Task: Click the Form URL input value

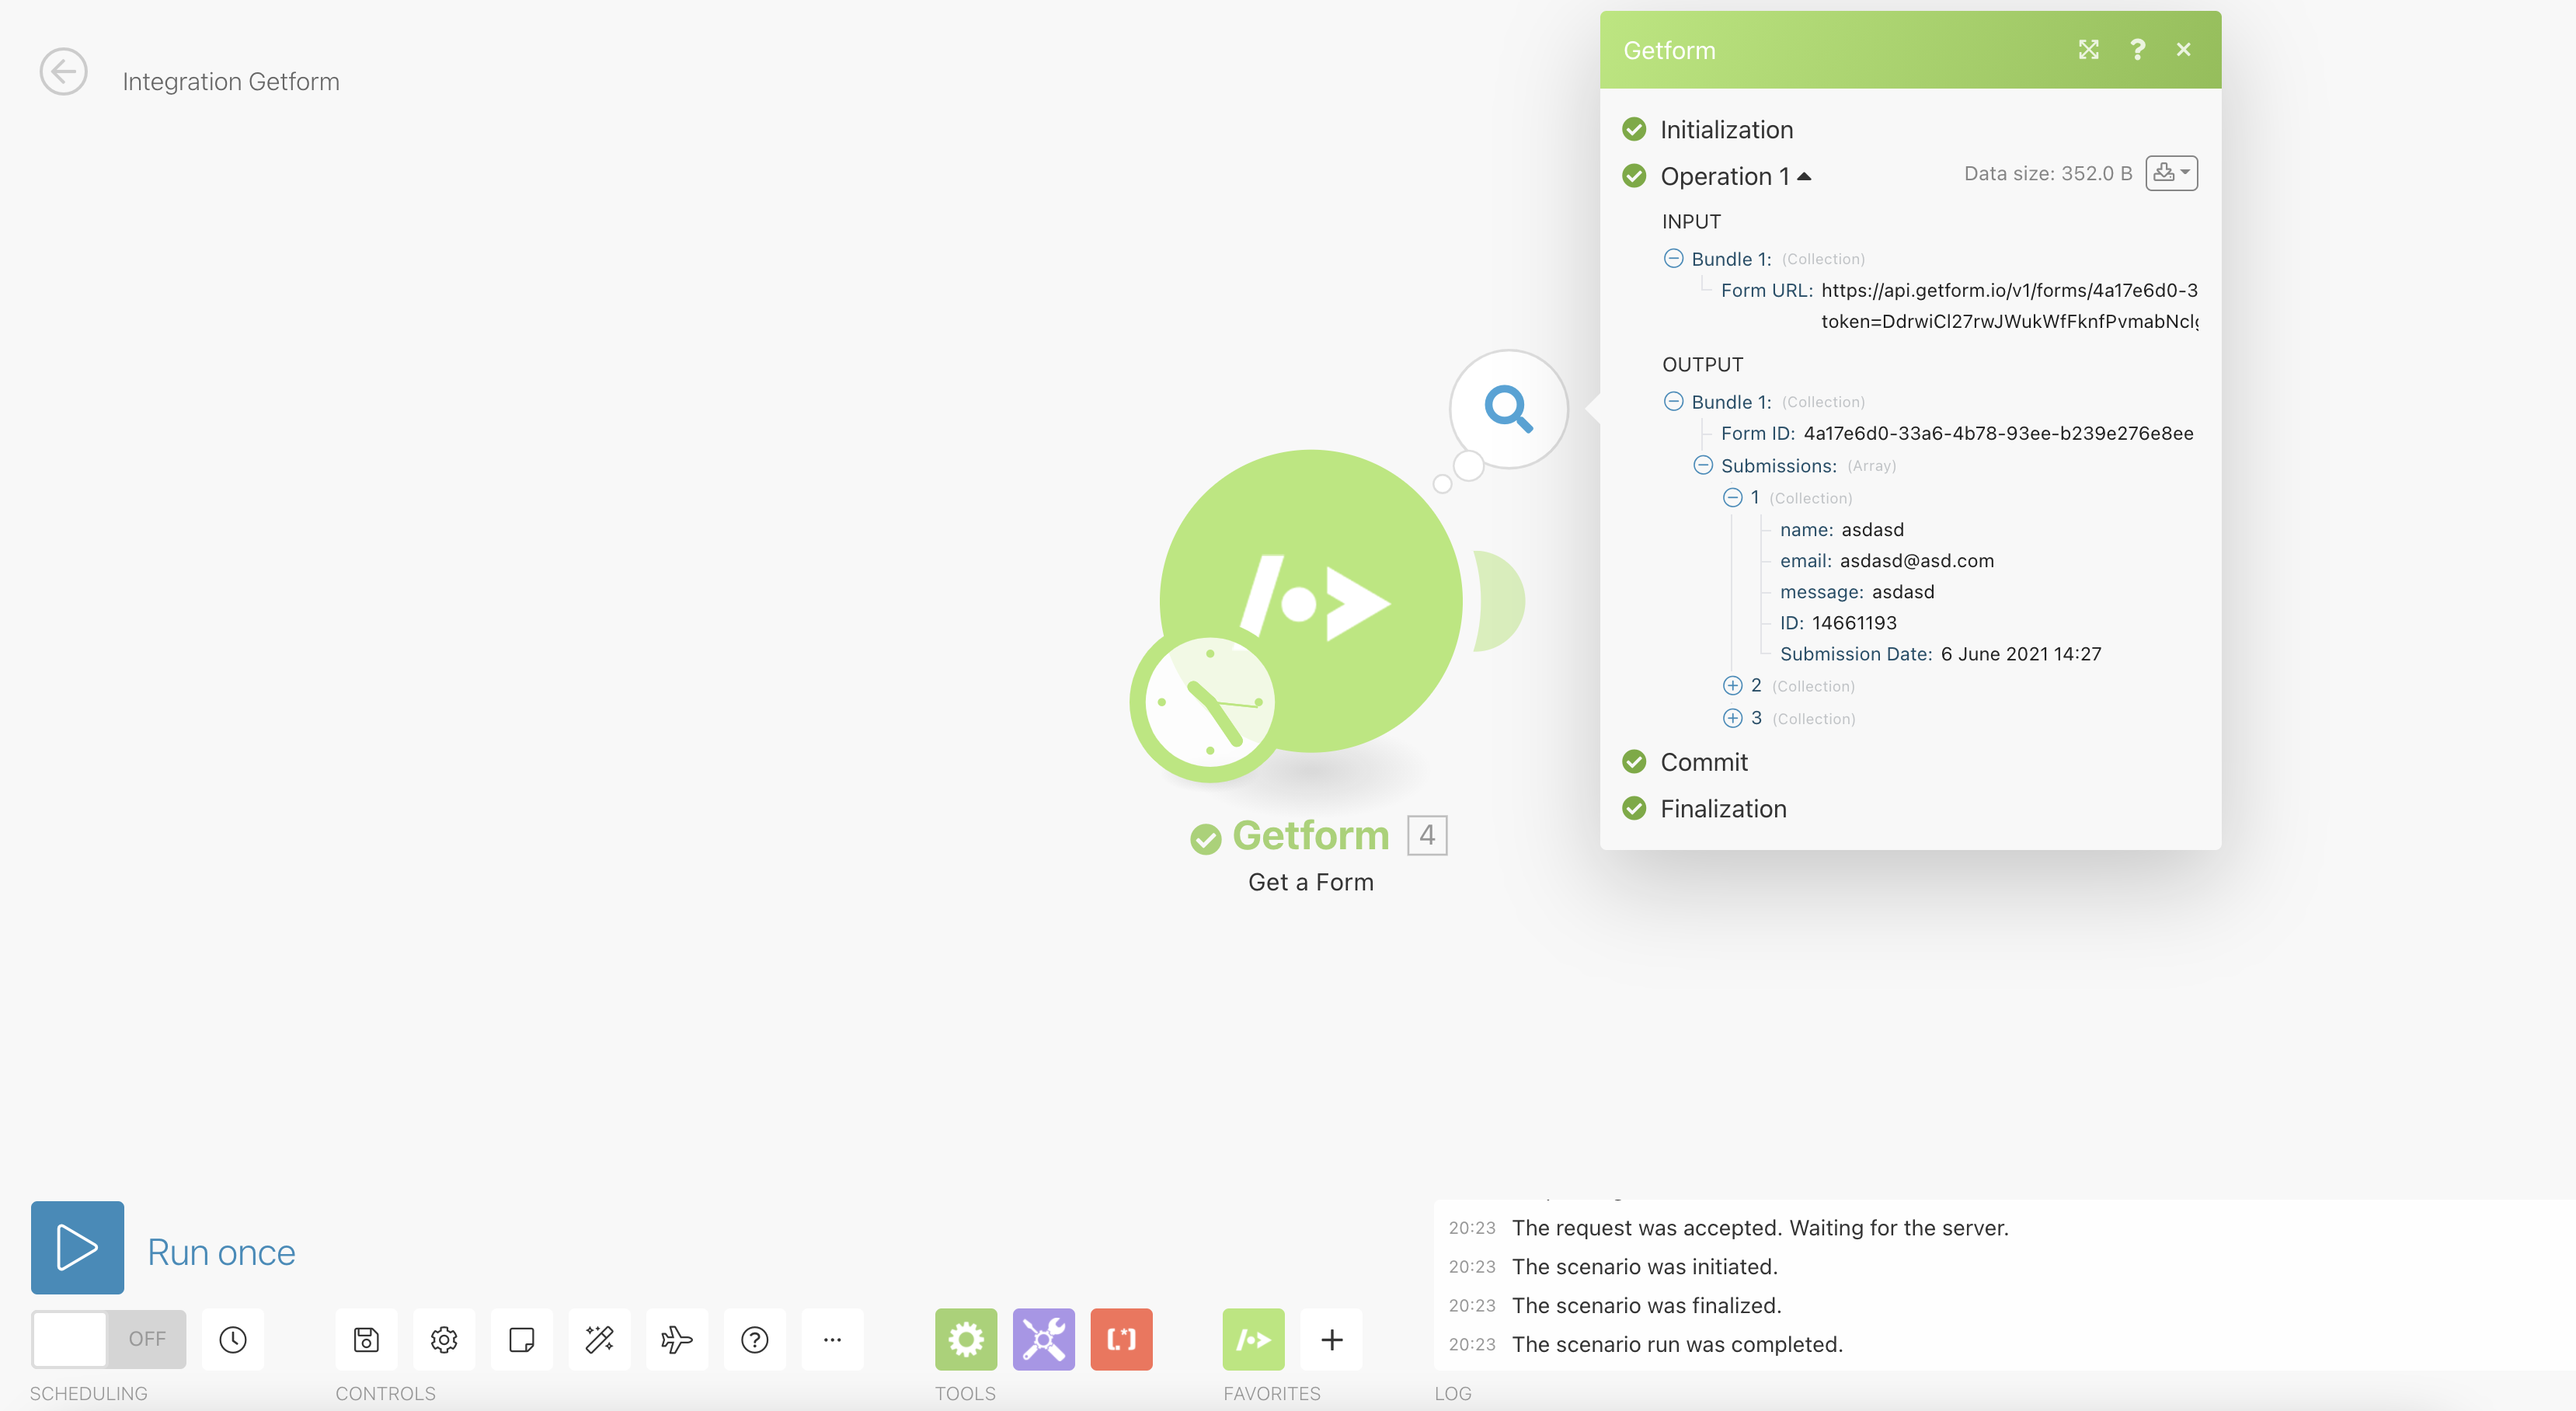Action: tap(2009, 305)
